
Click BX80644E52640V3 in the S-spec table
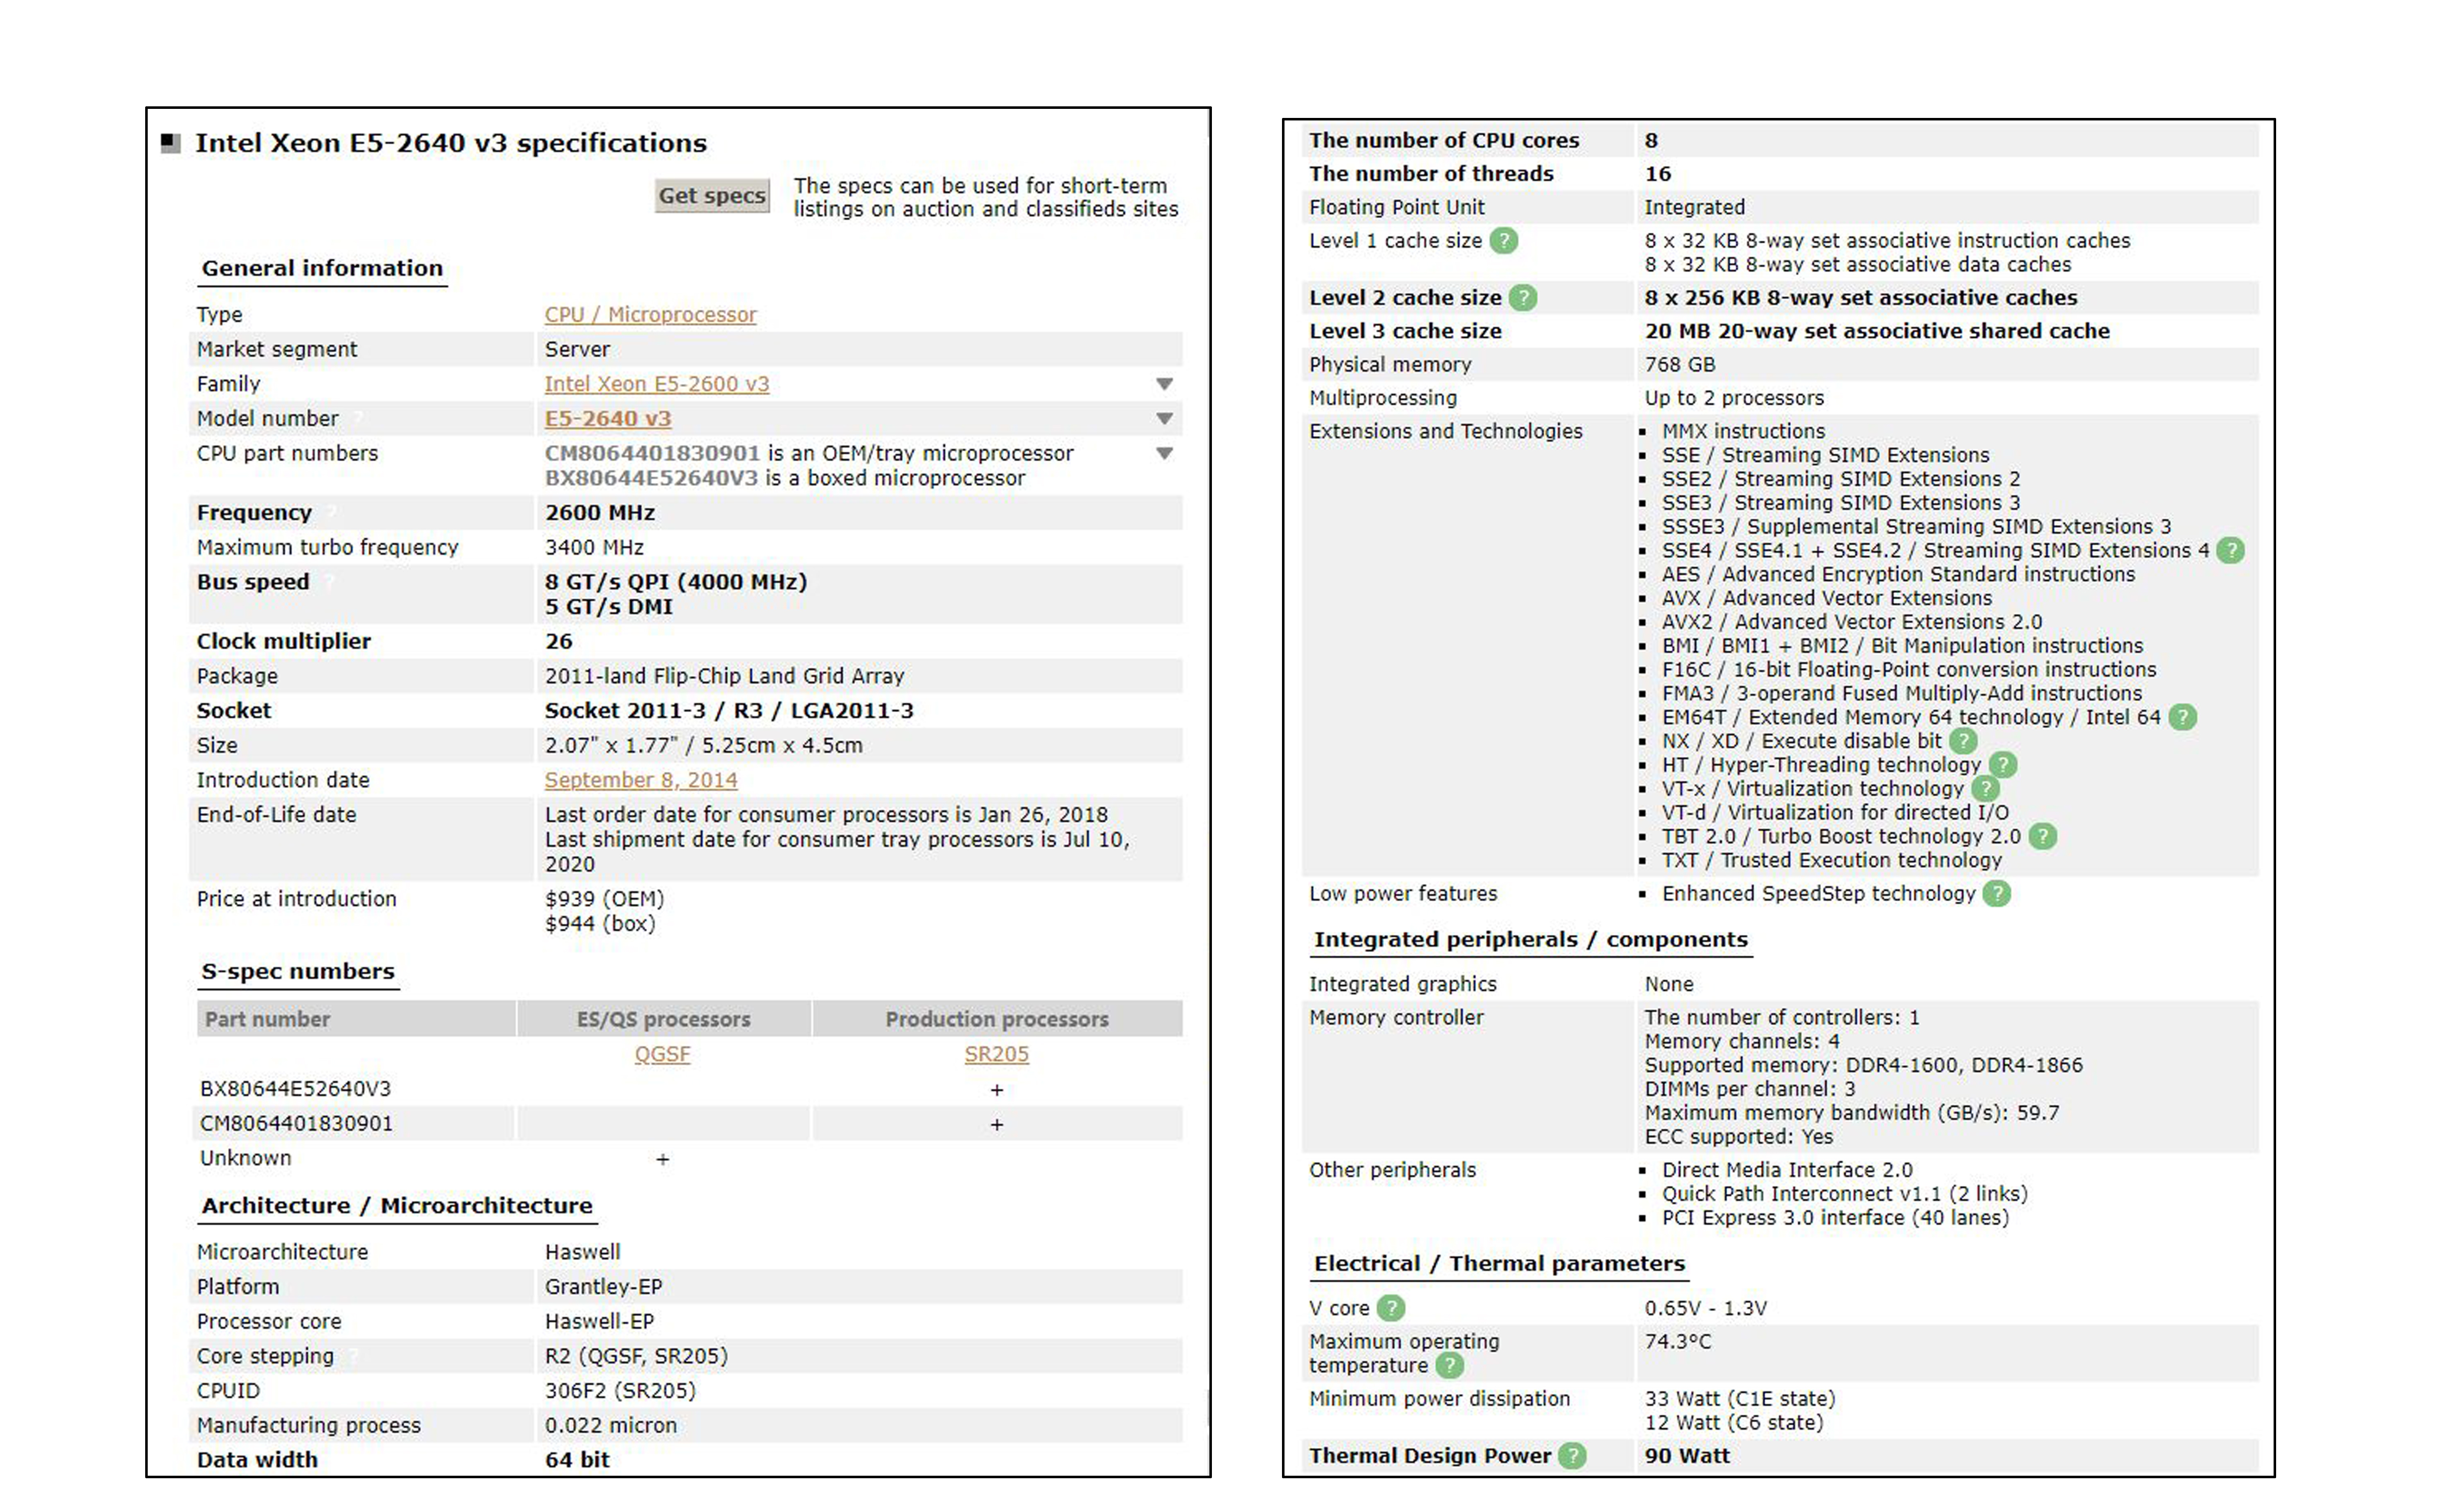click(295, 1089)
